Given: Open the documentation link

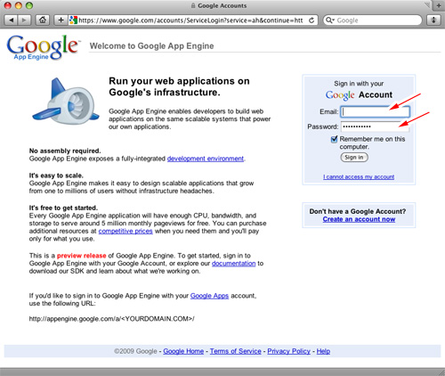Looking at the screenshot, I should (x=233, y=264).
